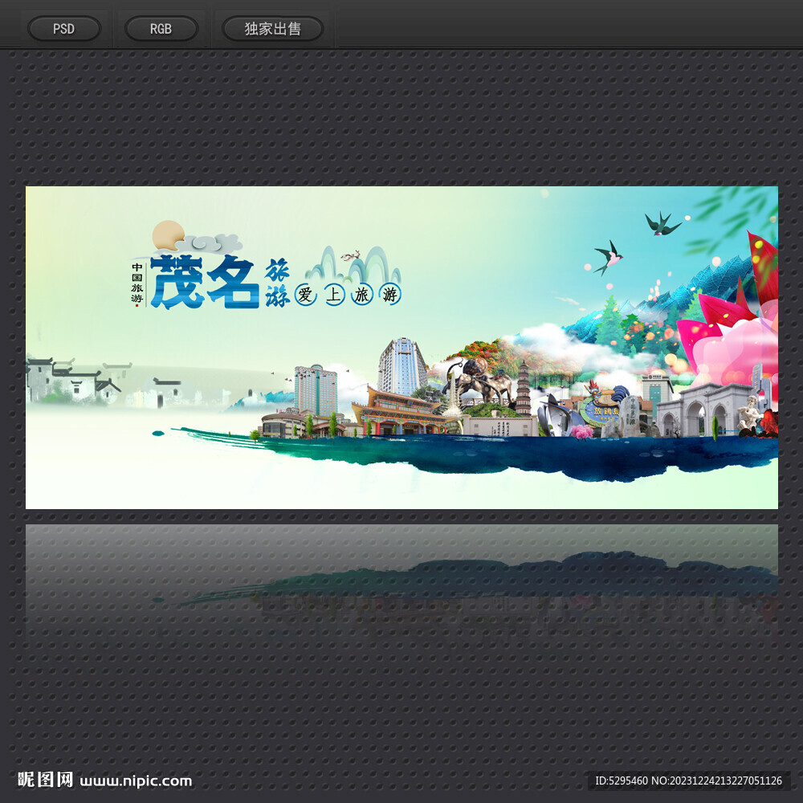This screenshot has height=803, width=803.
Task: Click the 独家出售 button
Action: point(272,29)
